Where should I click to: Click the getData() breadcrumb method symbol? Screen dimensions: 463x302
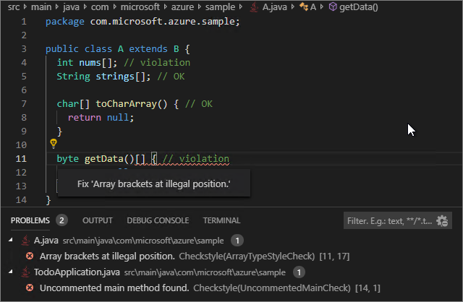pyautogui.click(x=359, y=7)
